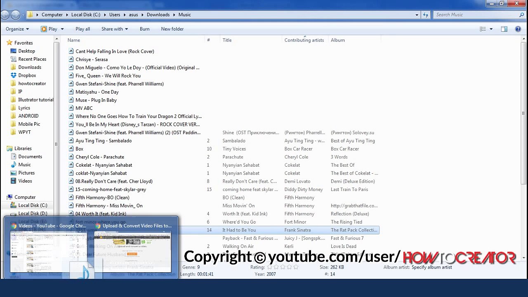Open the Illustrator tutorial folder in Favorites
The image size is (528, 297).
click(x=36, y=100)
